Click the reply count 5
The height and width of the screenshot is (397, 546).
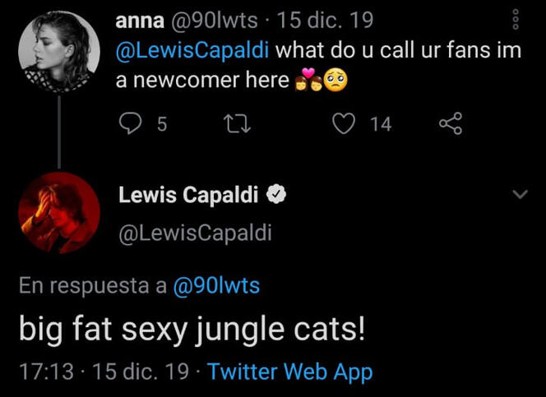(162, 124)
